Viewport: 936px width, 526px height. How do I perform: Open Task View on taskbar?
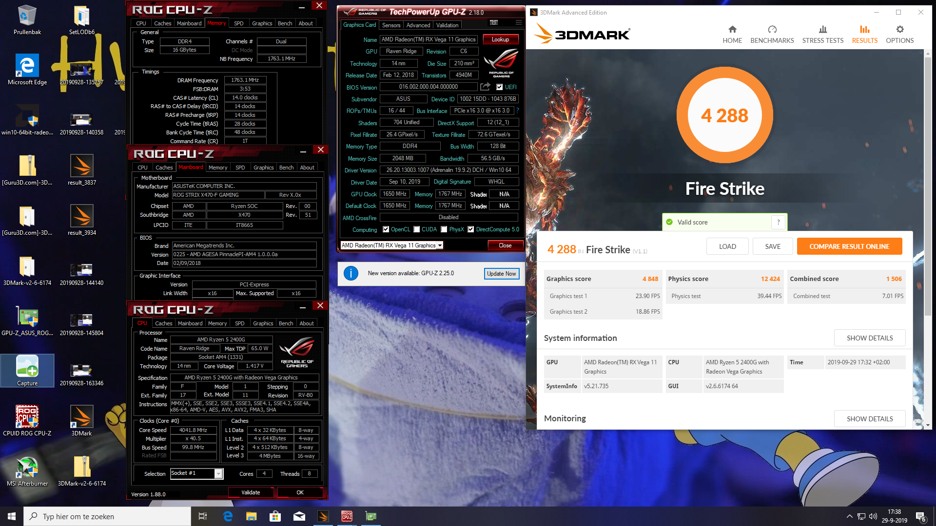coord(203,516)
